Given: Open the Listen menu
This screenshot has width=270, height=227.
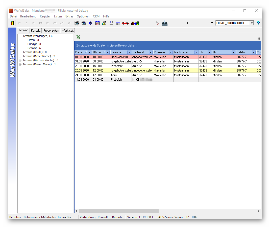Looking at the screenshot, I should (x=58, y=16).
